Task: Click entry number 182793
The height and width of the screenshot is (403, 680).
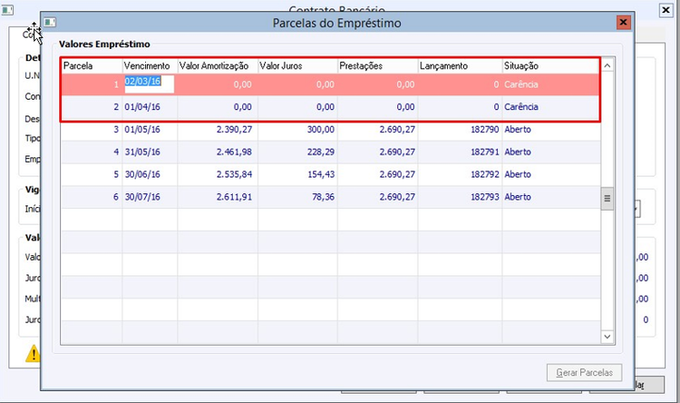Action: (x=485, y=197)
